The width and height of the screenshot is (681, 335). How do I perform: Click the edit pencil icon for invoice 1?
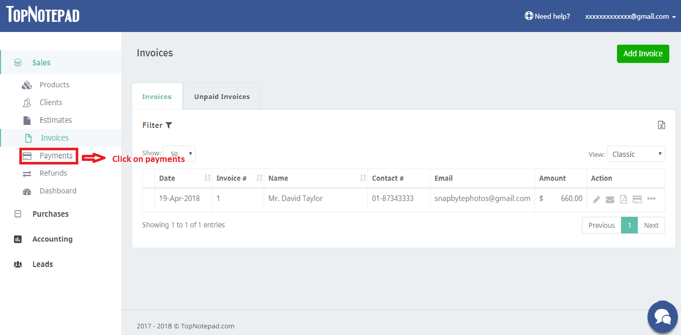tap(597, 199)
